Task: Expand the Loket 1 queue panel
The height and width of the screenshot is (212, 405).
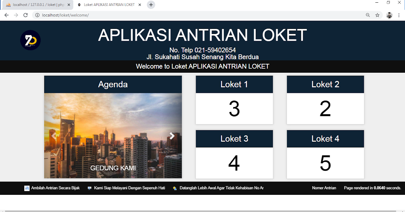Action: [234, 84]
